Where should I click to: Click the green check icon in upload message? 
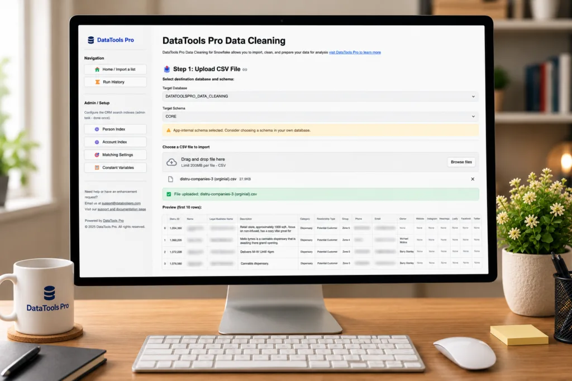(x=169, y=194)
